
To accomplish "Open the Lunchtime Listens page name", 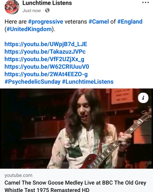I will 47,3.
